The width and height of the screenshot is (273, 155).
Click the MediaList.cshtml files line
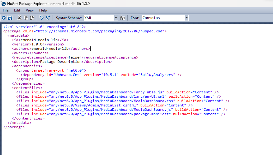pos(105,105)
